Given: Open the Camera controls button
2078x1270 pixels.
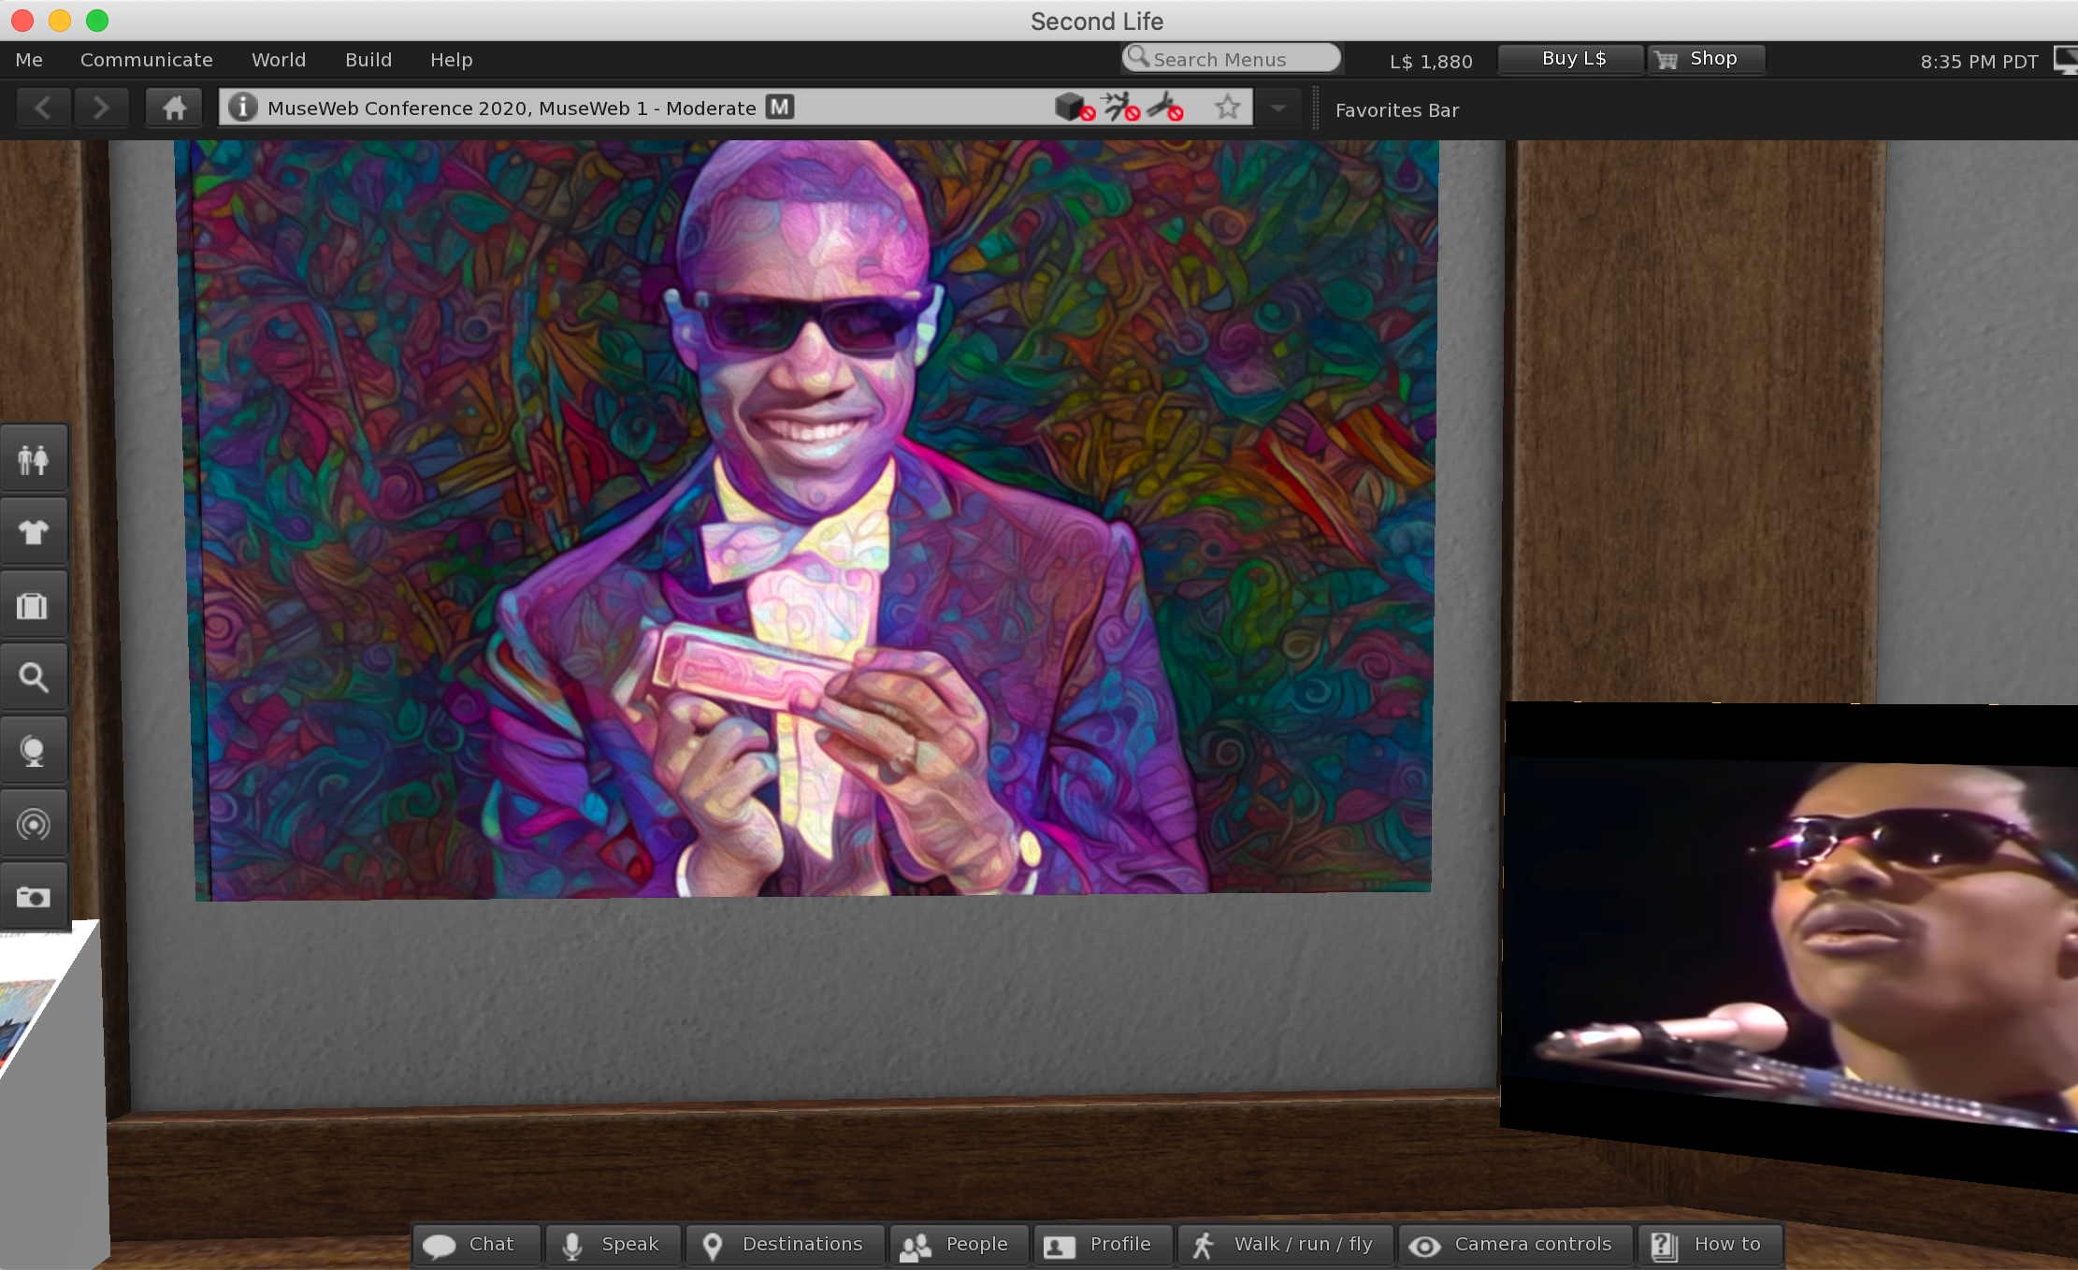Looking at the screenshot, I should (x=1516, y=1245).
